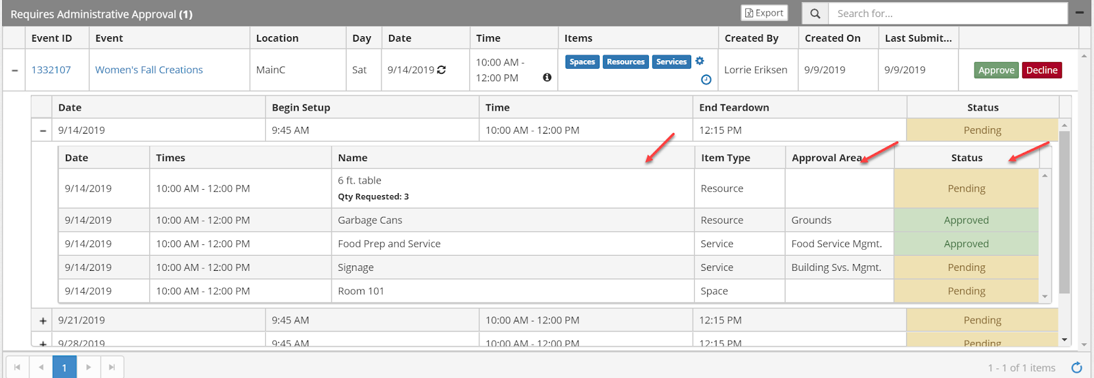This screenshot has height=378, width=1094.
Task: Decline the event request
Action: coord(1041,70)
